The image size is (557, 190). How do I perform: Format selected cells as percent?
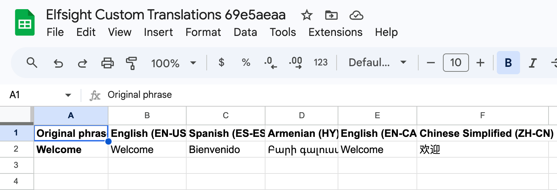[246, 63]
